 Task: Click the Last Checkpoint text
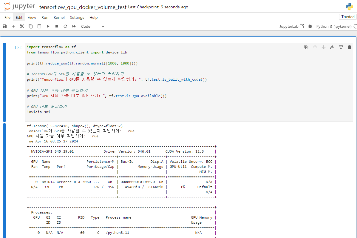[158, 7]
